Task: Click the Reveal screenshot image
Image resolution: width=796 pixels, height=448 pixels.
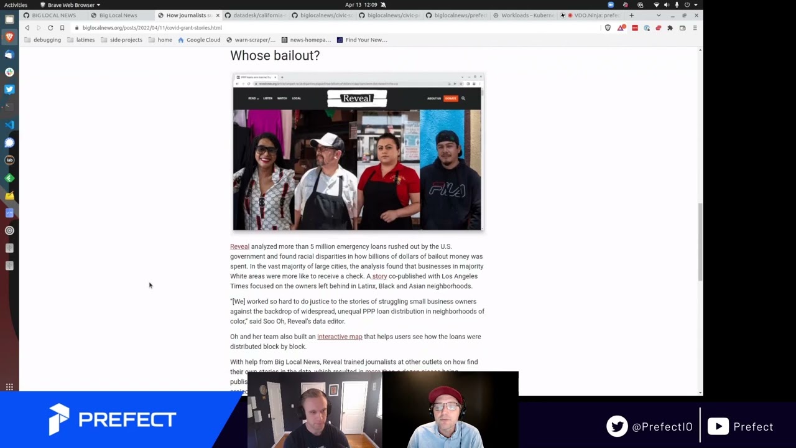Action: click(358, 152)
